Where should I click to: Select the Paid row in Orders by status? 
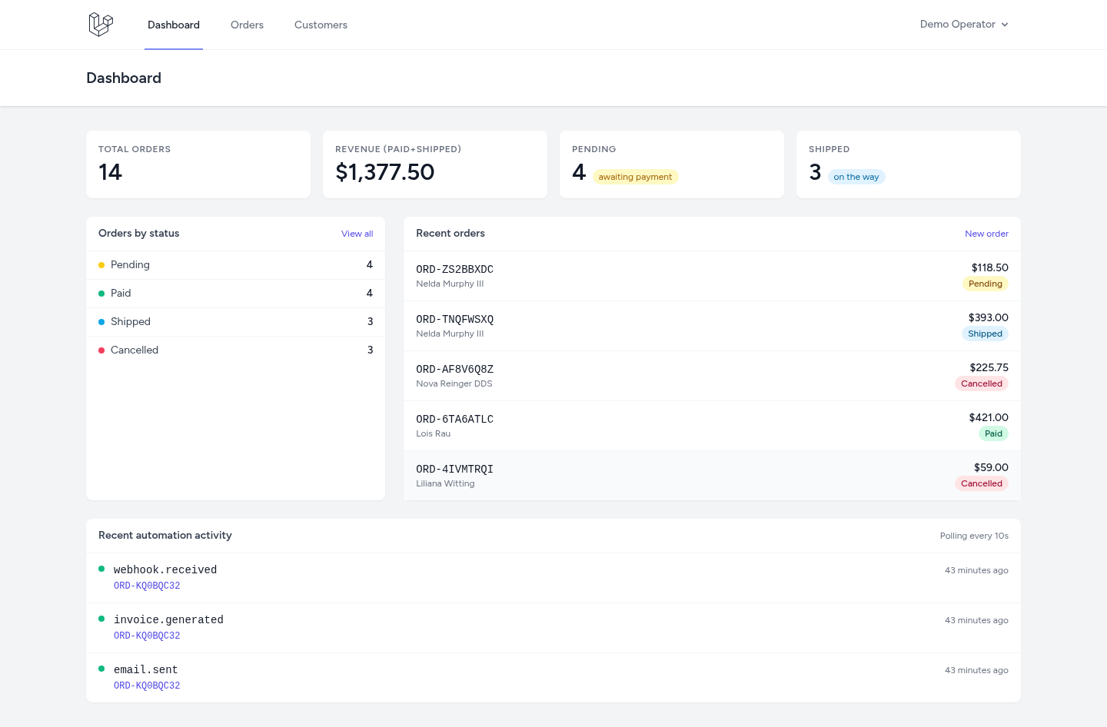[235, 294]
